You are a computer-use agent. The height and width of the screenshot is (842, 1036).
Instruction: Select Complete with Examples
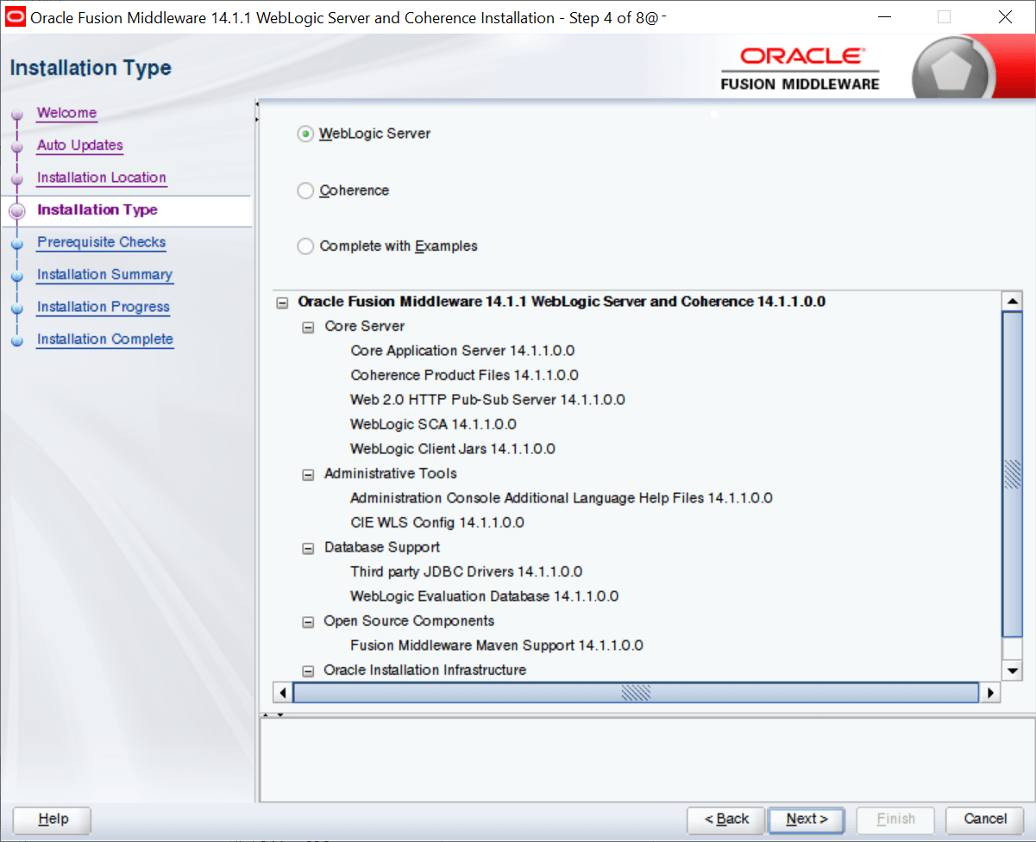tap(305, 246)
